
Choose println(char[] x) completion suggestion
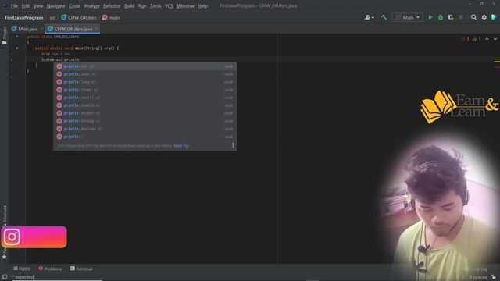pos(145,98)
